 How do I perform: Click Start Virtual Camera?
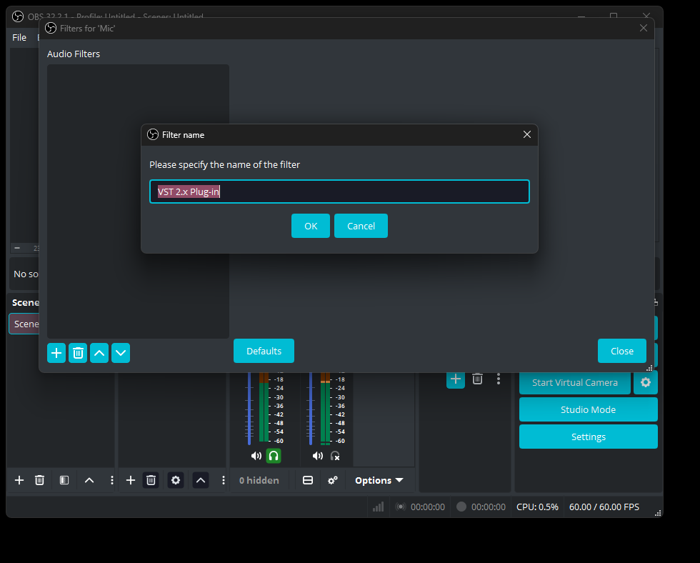(x=574, y=383)
